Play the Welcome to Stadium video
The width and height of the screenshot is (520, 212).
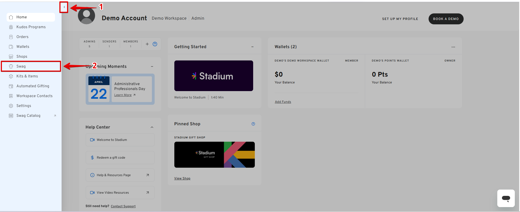point(213,76)
